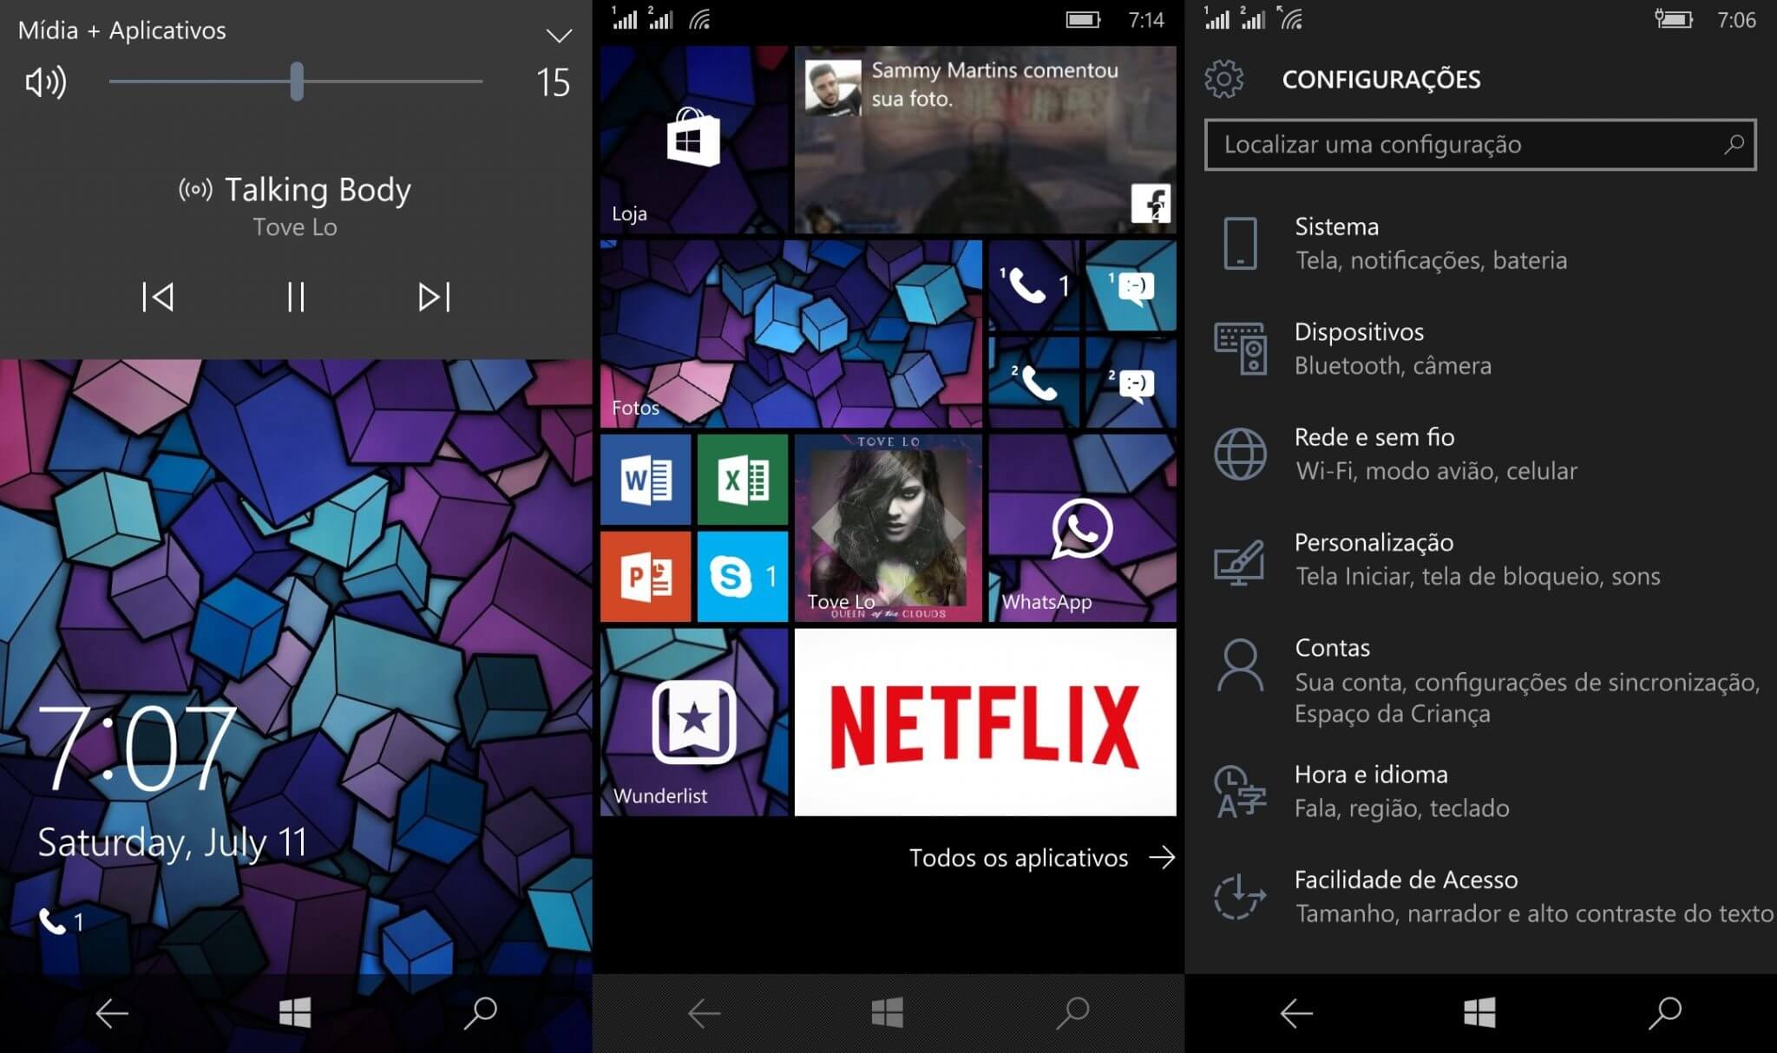Open the SIM 2 messaging tile
The width and height of the screenshot is (1777, 1053).
(1131, 383)
